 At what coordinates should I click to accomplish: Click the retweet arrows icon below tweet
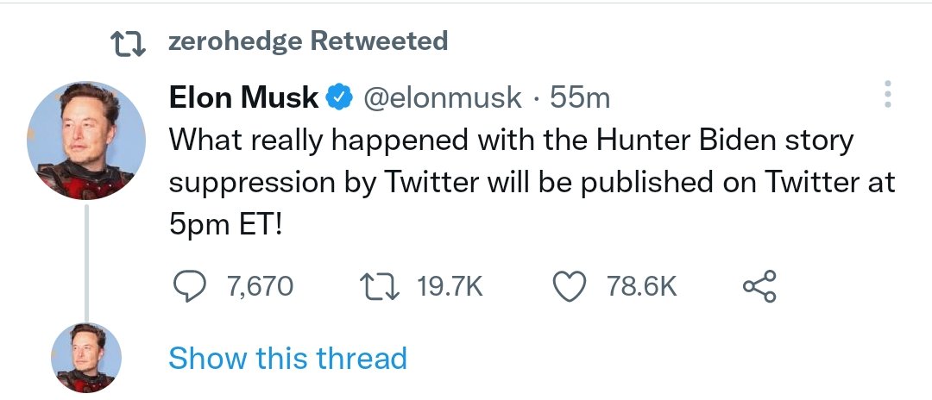(x=380, y=286)
